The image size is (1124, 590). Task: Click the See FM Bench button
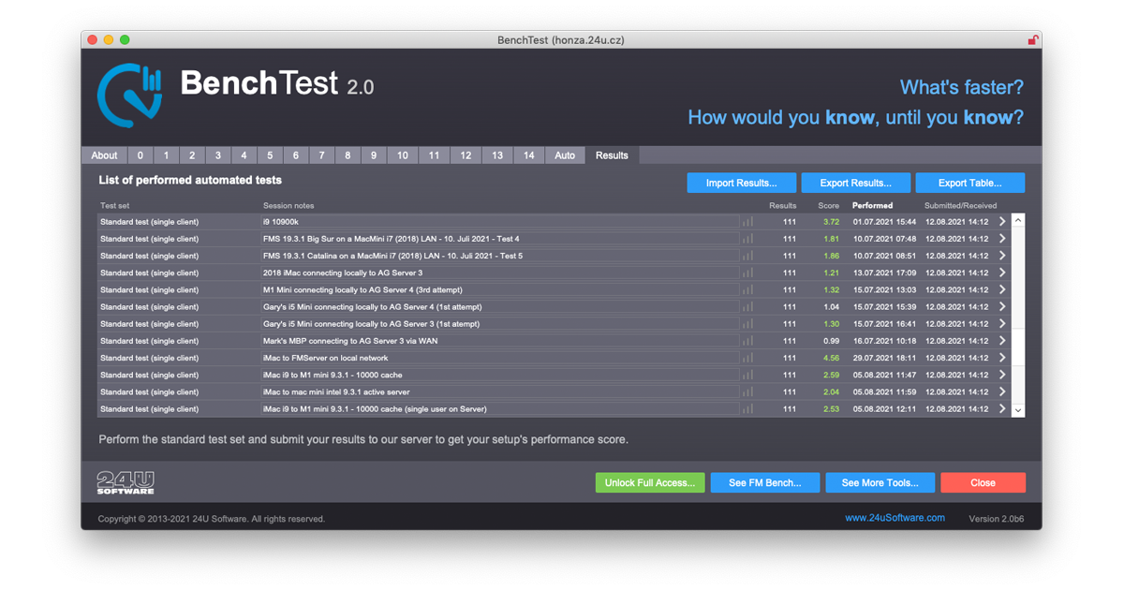[765, 482]
